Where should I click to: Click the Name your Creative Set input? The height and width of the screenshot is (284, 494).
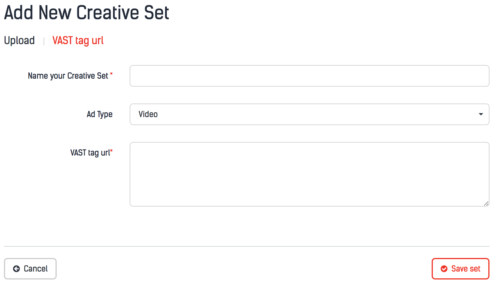309,76
